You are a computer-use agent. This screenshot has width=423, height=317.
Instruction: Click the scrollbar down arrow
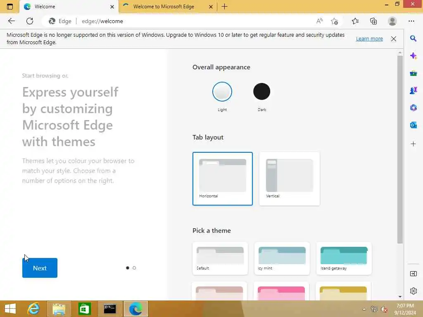(x=400, y=297)
